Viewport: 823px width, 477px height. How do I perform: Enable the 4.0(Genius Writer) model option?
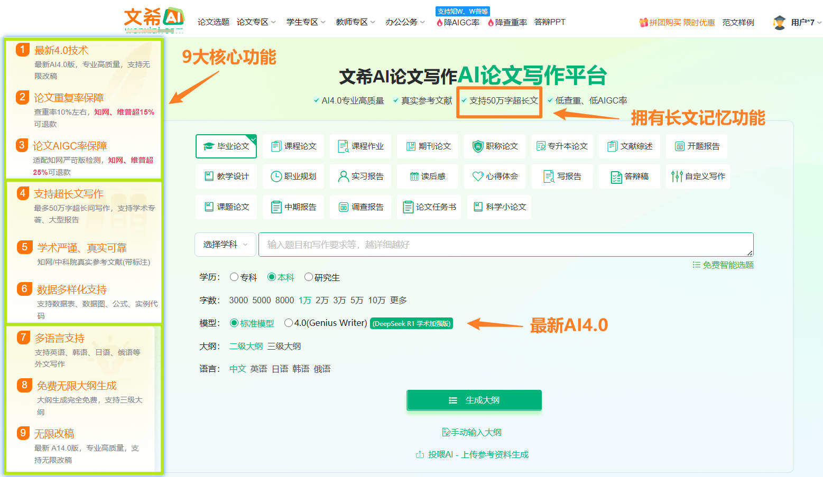coord(289,323)
